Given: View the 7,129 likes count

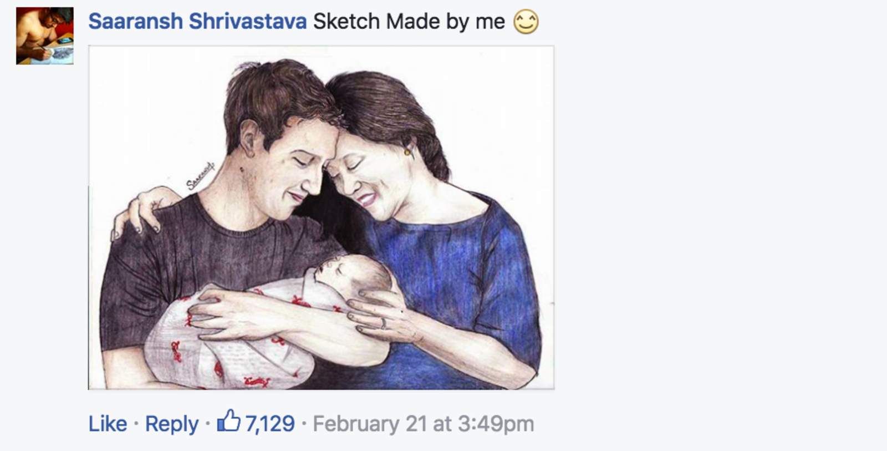Looking at the screenshot, I should coord(270,424).
